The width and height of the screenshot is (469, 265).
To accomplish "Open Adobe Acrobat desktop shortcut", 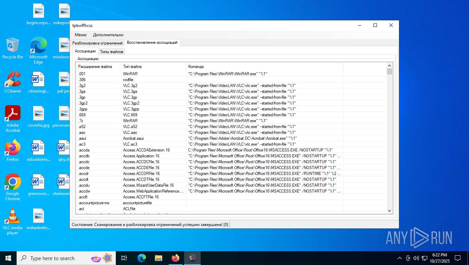I will (x=13, y=119).
